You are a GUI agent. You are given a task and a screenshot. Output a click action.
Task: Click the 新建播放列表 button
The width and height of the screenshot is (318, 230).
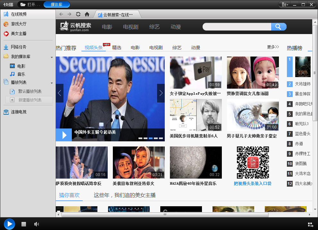29,100
